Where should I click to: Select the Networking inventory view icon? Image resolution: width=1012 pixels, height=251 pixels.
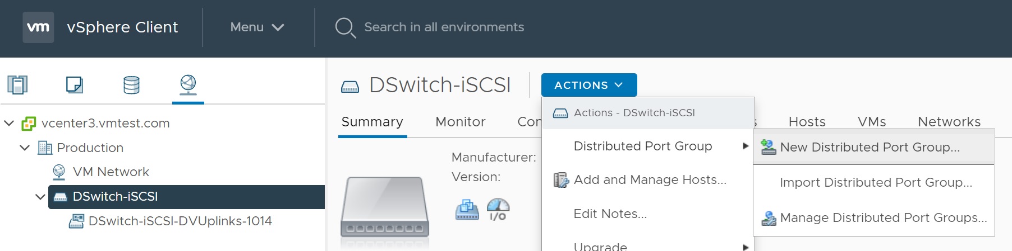188,85
